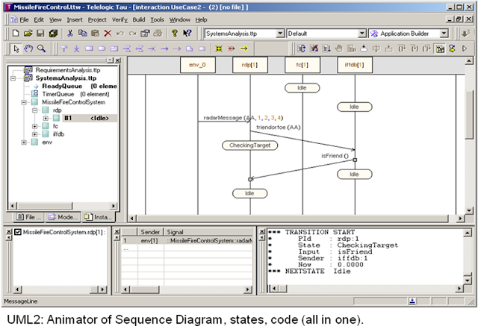Click the rdp[1] lifeline header
This screenshot has width=478, height=326.
pos(250,65)
